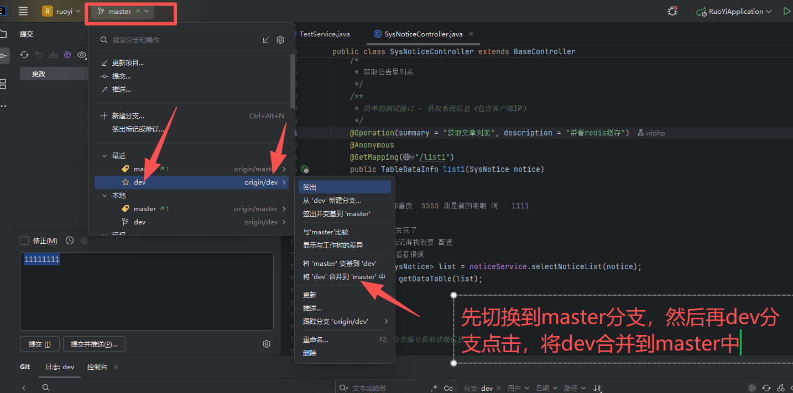The width and height of the screenshot is (793, 393).
Task: Open the debug bug icon in top toolbar
Action: pos(672,11)
